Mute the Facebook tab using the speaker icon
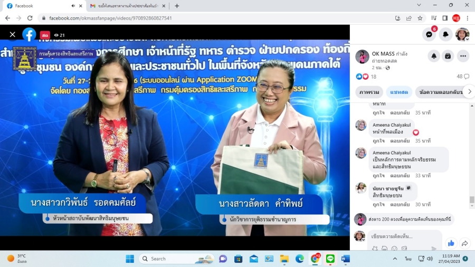Screen dimensions: 475x267 [73, 6]
